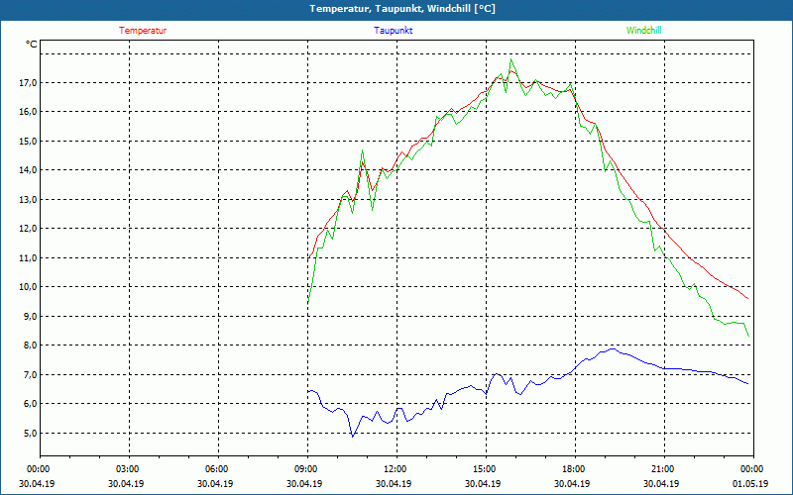This screenshot has height=495, width=793.
Task: Click the 17,0 y-axis value
Action: click(27, 83)
